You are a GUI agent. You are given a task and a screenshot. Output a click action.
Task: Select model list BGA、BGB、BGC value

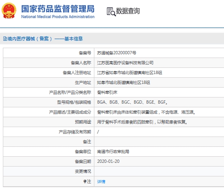point(132,102)
